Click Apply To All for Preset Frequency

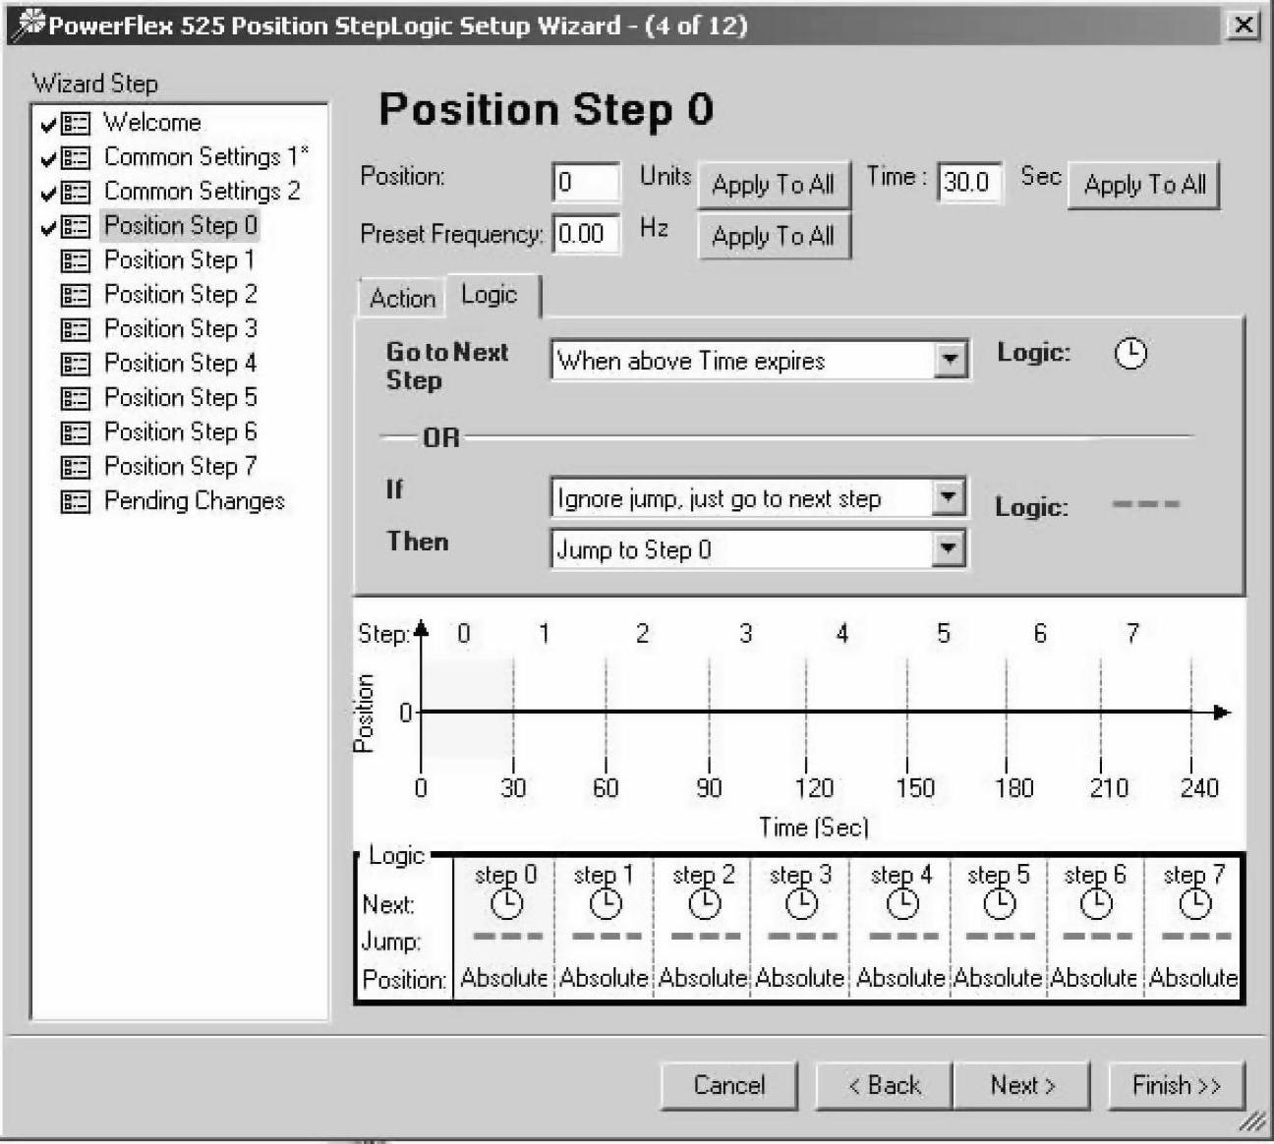click(x=774, y=236)
